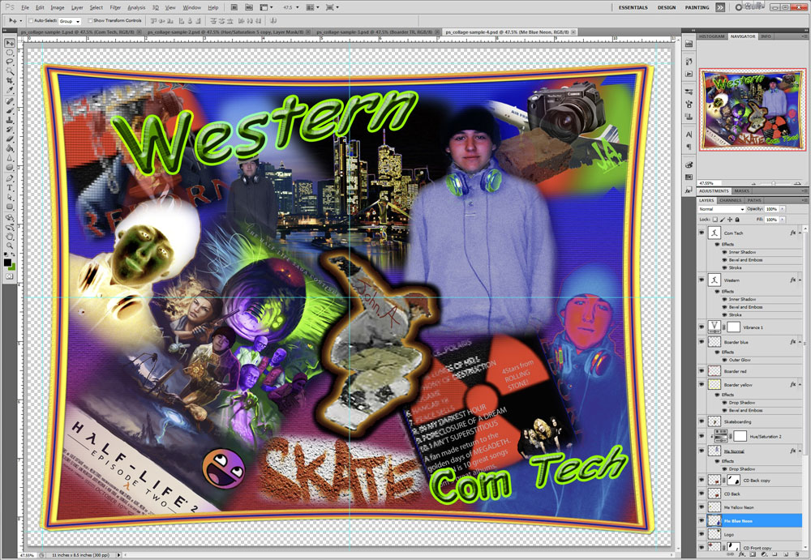The width and height of the screenshot is (811, 560).
Task: Click the Design workspace button
Action: pyautogui.click(x=666, y=7)
